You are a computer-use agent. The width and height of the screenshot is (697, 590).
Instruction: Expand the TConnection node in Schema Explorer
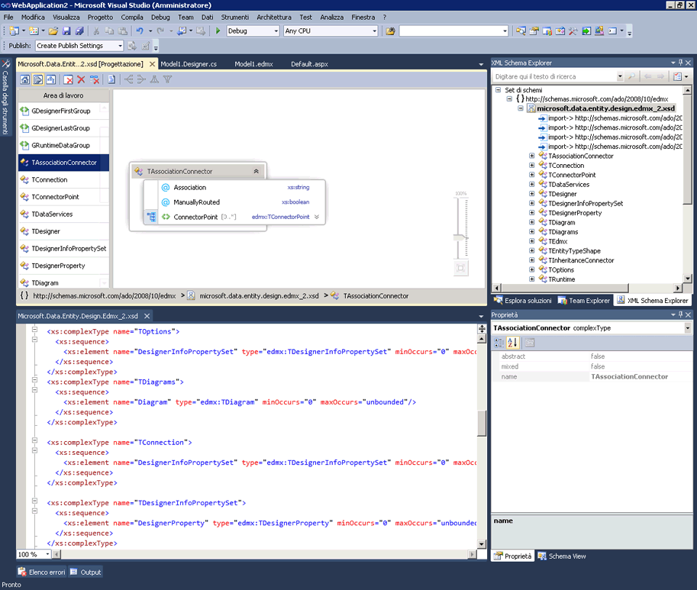[x=531, y=166]
